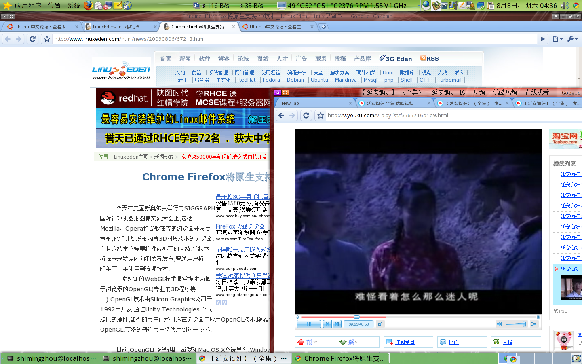Switch to first Ubuntu中文论坛 查看版 tab
582x364 pixels.
42,27
